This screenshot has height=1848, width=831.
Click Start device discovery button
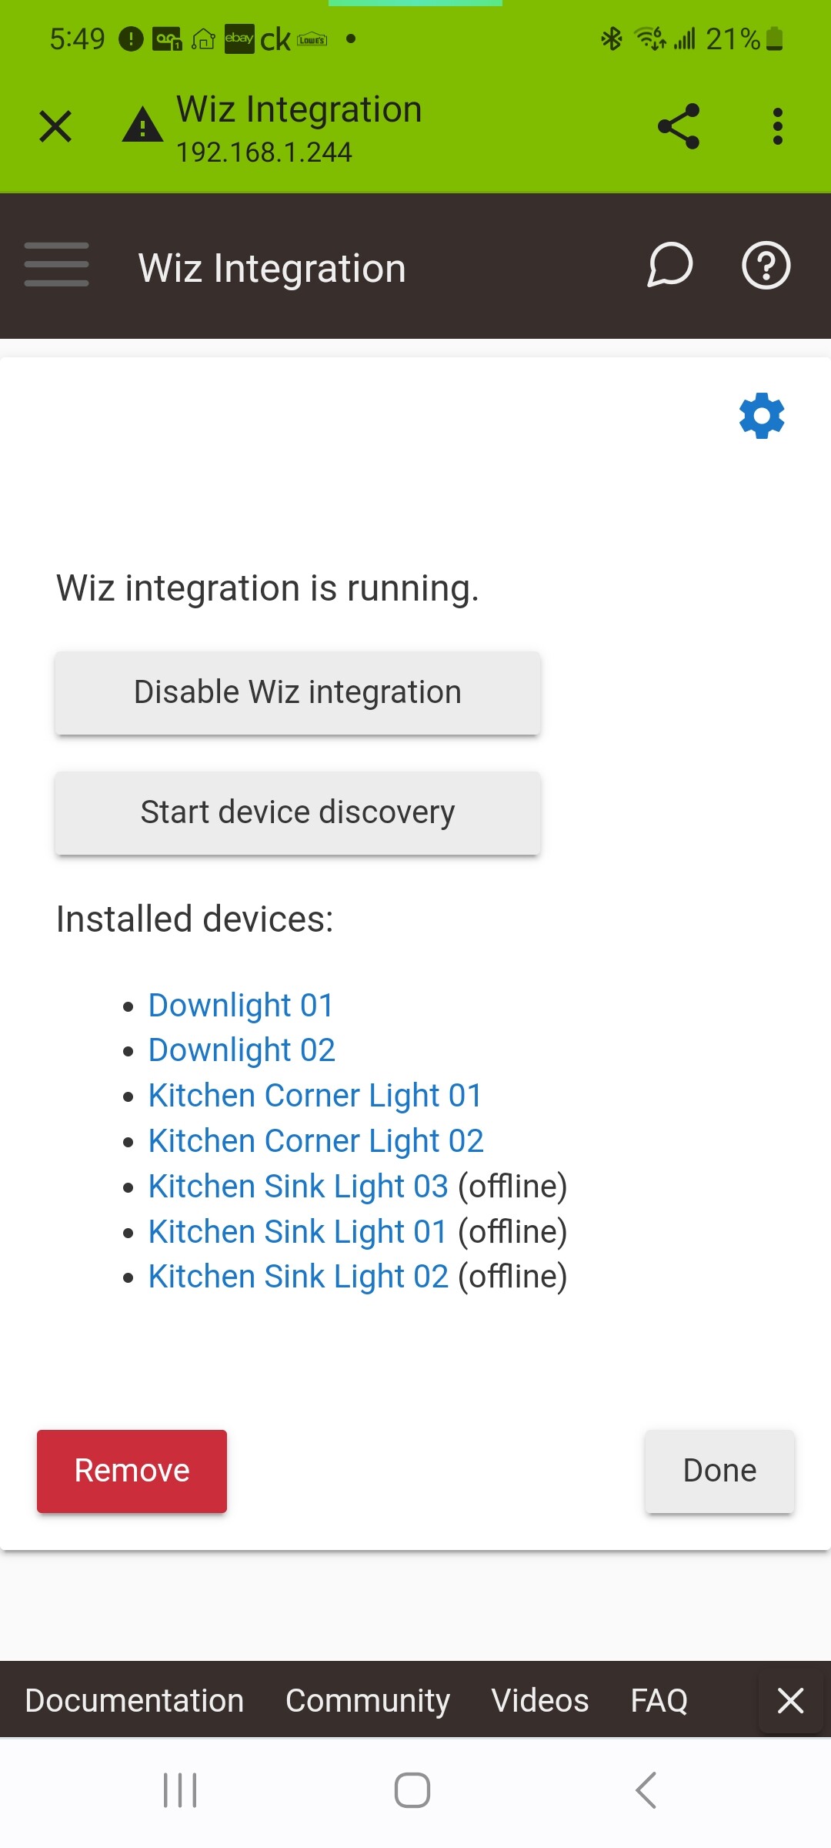[298, 812]
